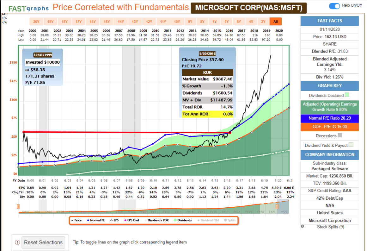Select the 20Y time range tab
The image size is (367, 251).
(x=36, y=22)
